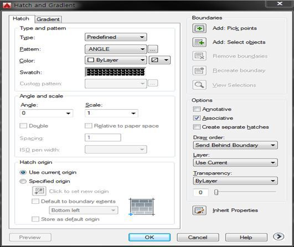Select Specified origin radio button

[23, 181]
